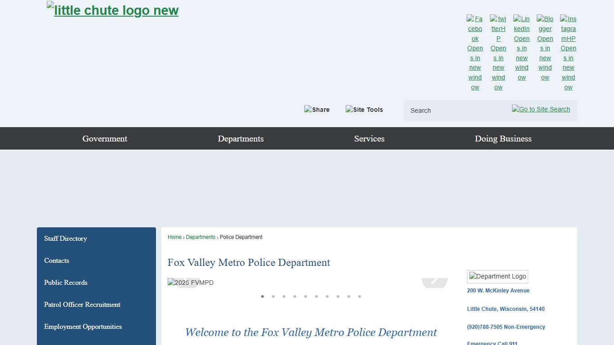Open the Facebook social media icon
The width and height of the screenshot is (614, 345).
click(x=475, y=53)
